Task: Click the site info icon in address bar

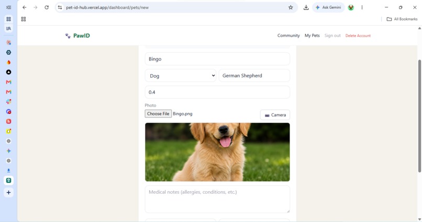Action: [x=60, y=7]
